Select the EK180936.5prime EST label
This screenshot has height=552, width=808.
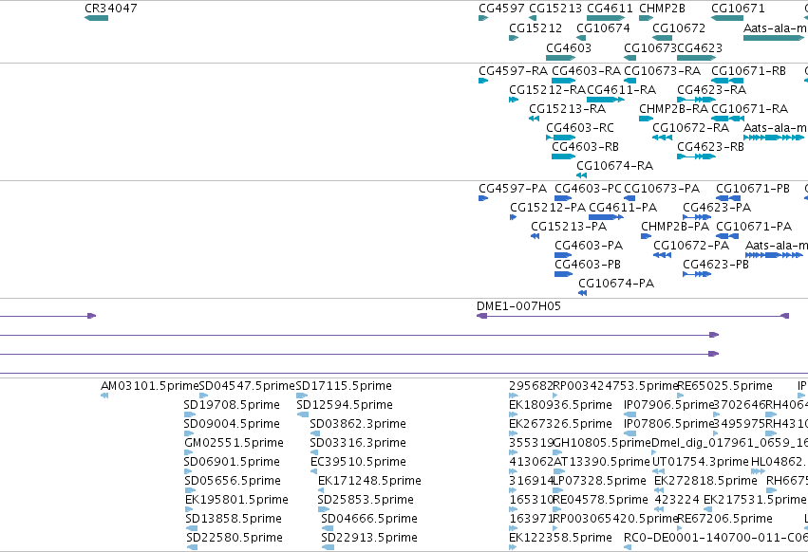click(x=560, y=405)
